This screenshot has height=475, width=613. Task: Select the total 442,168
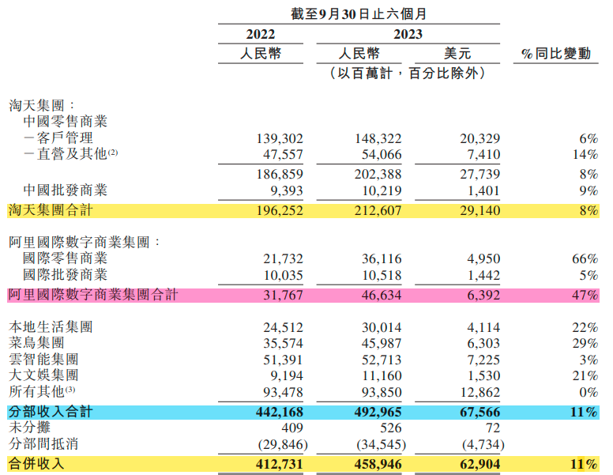[x=280, y=413]
